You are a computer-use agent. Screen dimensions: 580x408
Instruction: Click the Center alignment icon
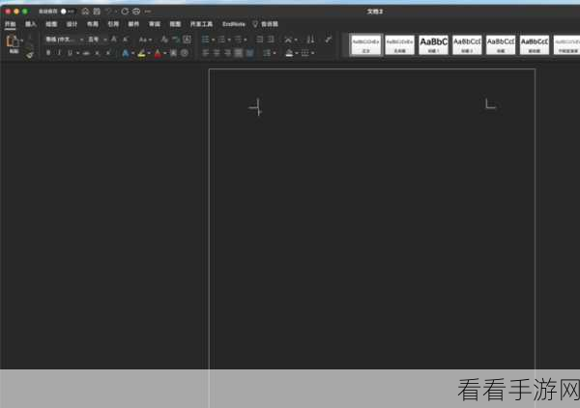(217, 53)
